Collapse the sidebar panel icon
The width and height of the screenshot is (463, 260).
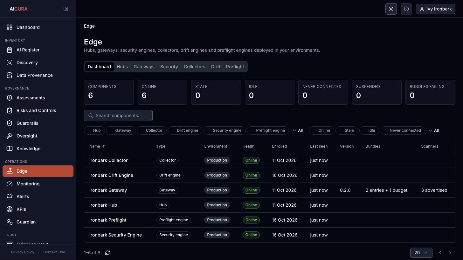click(x=66, y=9)
